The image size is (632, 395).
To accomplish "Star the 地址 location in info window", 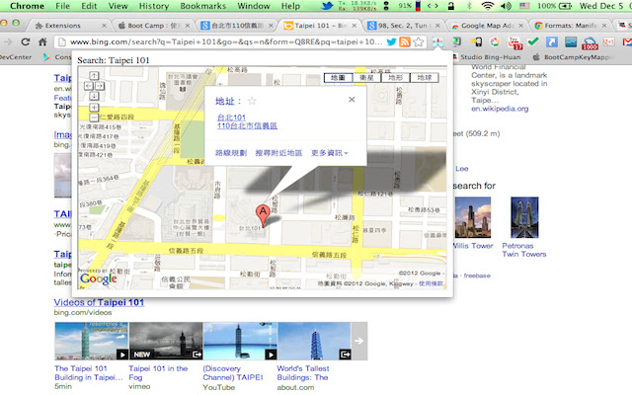I will [x=252, y=101].
